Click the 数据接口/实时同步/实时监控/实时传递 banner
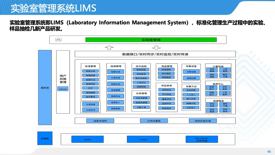Viewport: 275px width, 155px height. coord(155,54)
